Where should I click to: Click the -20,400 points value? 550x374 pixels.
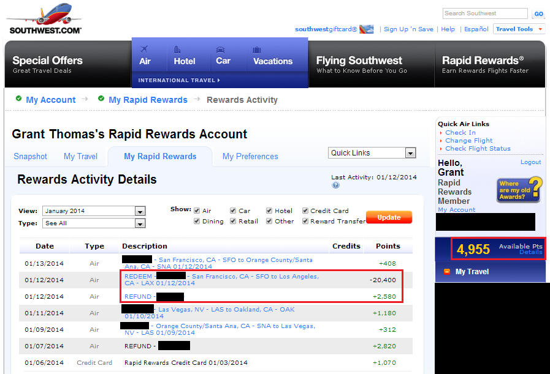pyautogui.click(x=383, y=280)
